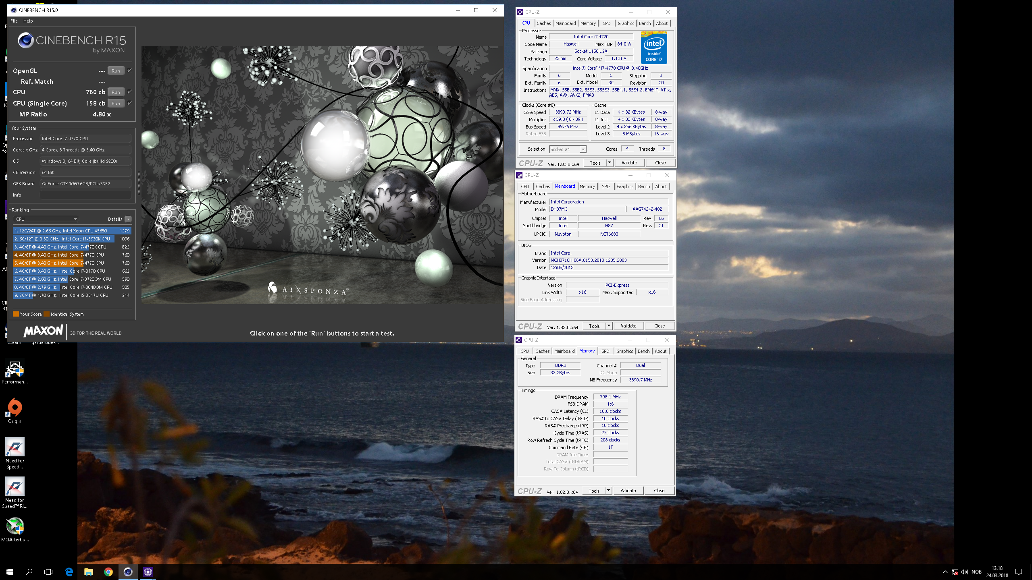This screenshot has width=1032, height=580.
Task: Select ranking row i7-4770K at 4.40 GHz
Action: click(x=72, y=247)
